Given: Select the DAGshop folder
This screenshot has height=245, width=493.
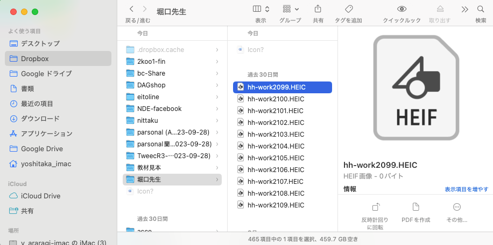Looking at the screenshot, I should pyautogui.click(x=172, y=85).
